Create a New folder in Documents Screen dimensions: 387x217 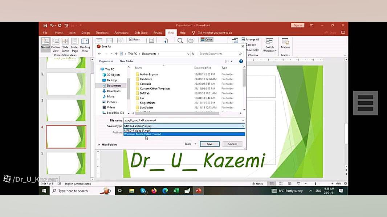pos(126,61)
